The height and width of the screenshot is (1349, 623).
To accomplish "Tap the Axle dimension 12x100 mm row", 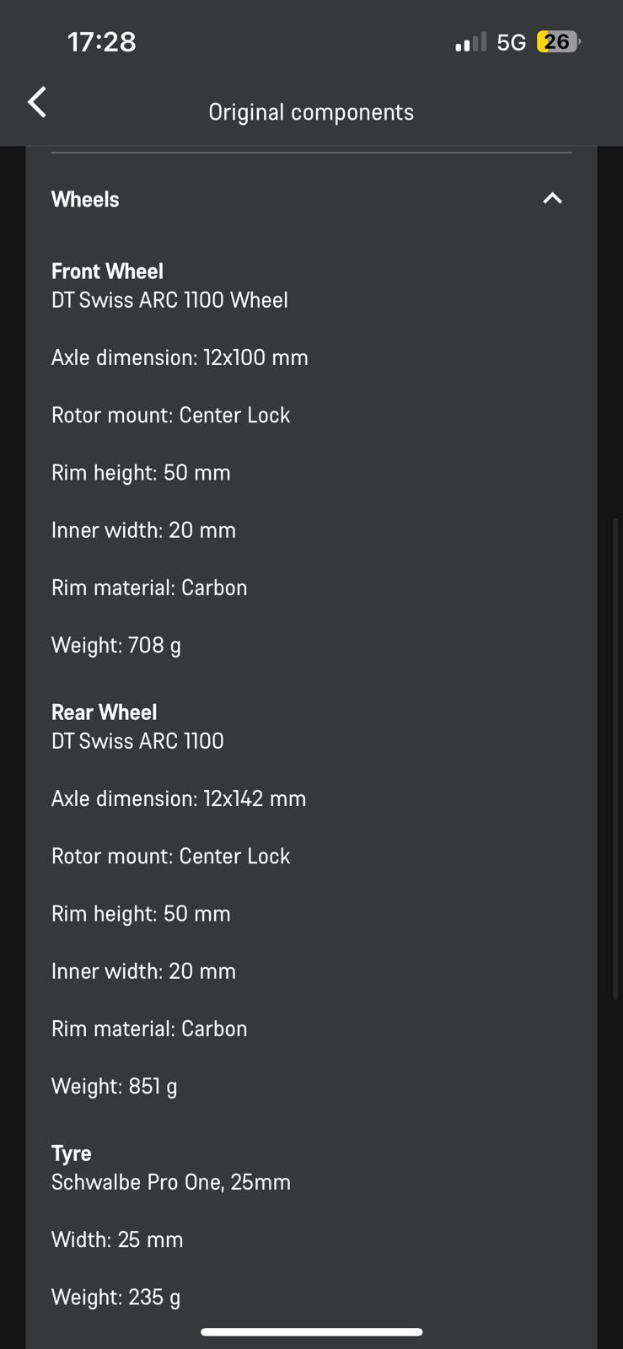I will (180, 357).
